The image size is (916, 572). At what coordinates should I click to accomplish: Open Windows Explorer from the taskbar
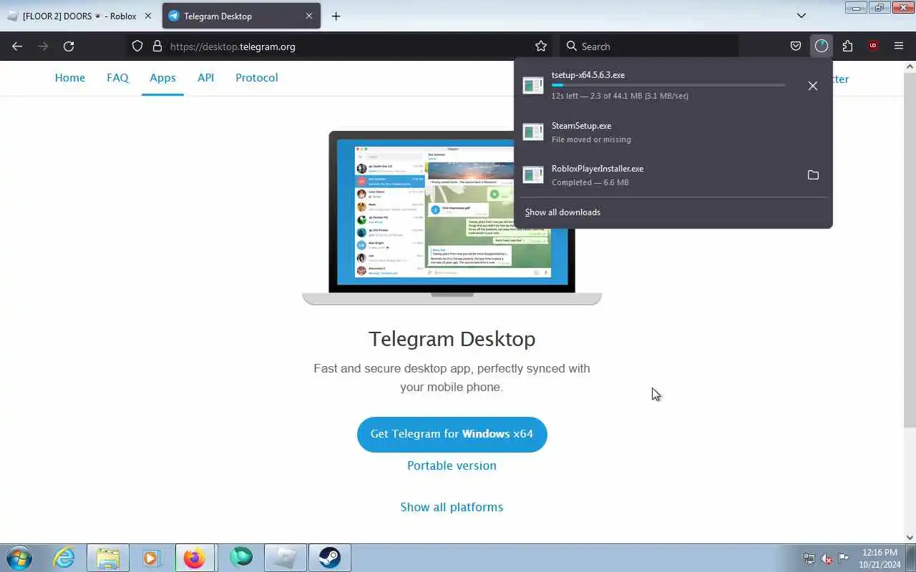(108, 558)
